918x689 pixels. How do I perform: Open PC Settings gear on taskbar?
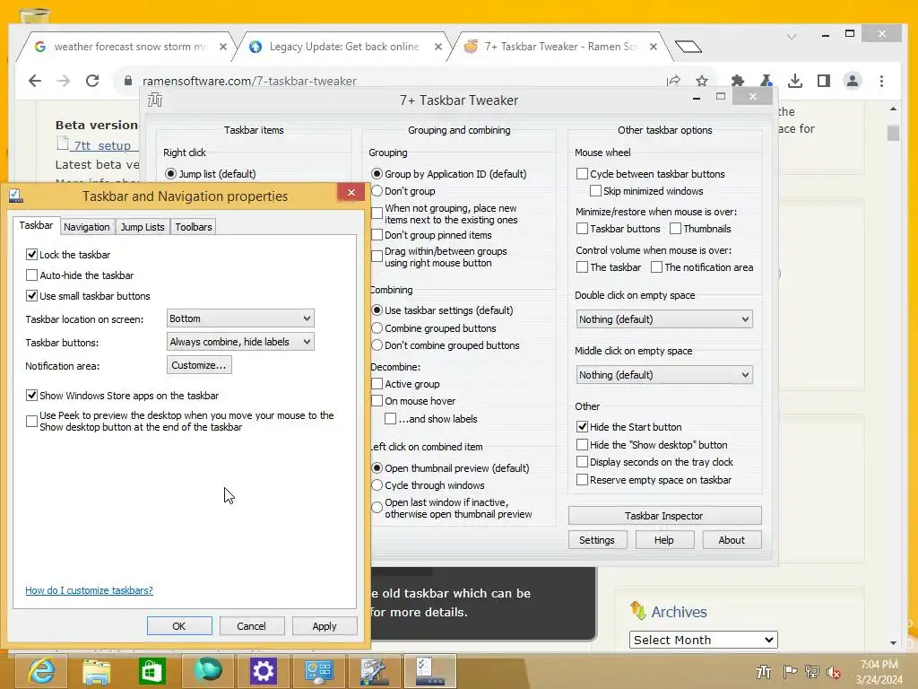pyautogui.click(x=263, y=671)
